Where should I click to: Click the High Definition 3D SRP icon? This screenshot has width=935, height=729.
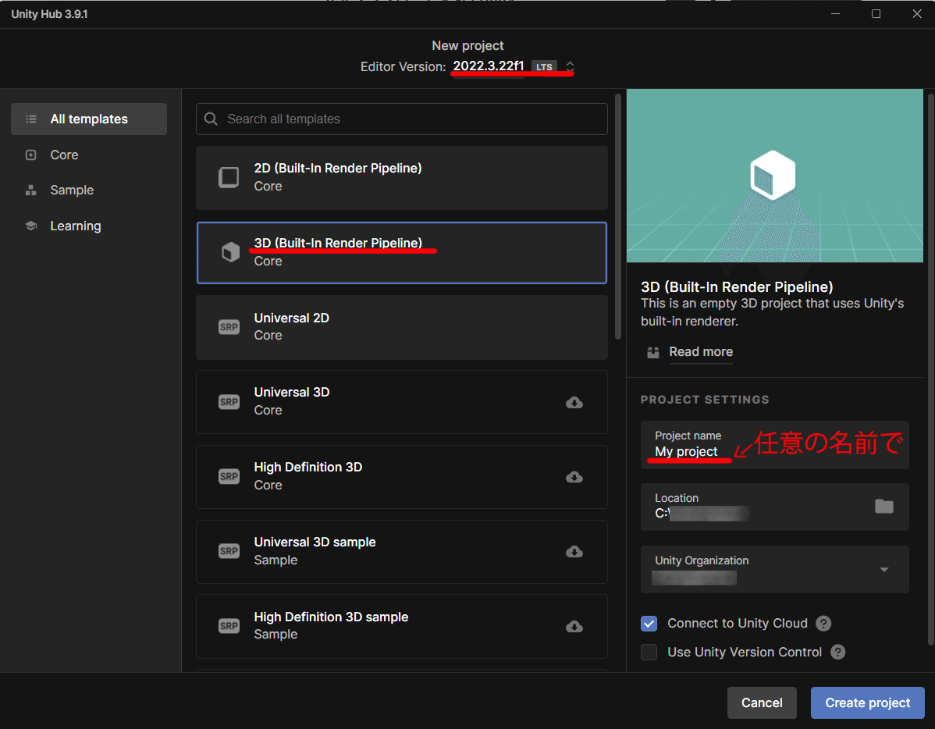tap(229, 476)
